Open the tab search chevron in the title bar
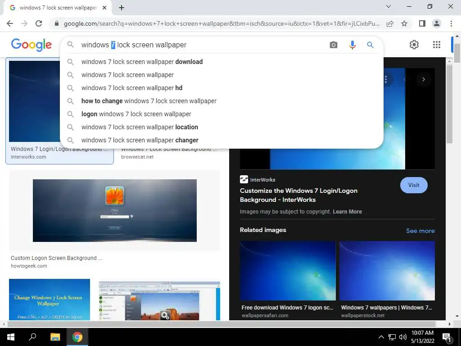The image size is (461, 346). 389,6
